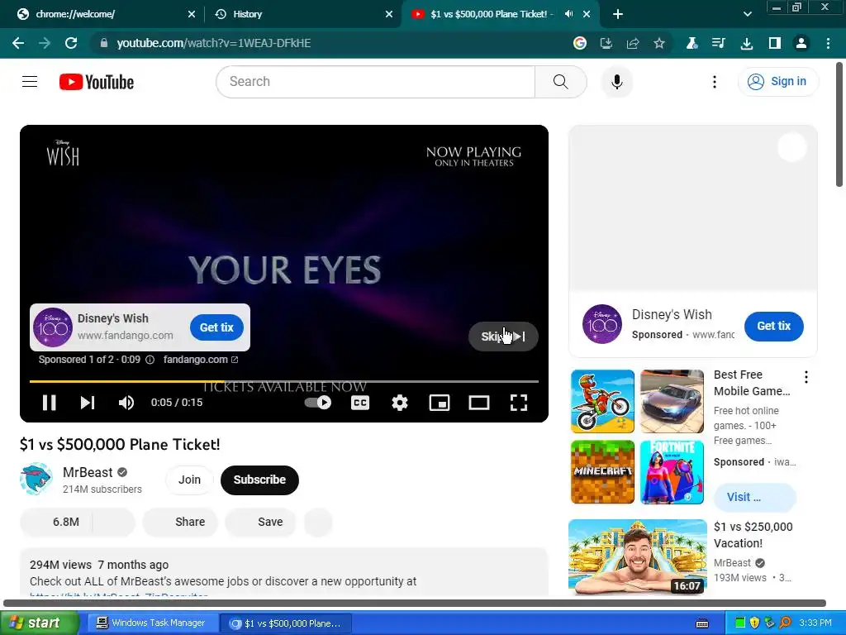Skip to next video in player
Image resolution: width=846 pixels, height=635 pixels.
click(x=88, y=403)
